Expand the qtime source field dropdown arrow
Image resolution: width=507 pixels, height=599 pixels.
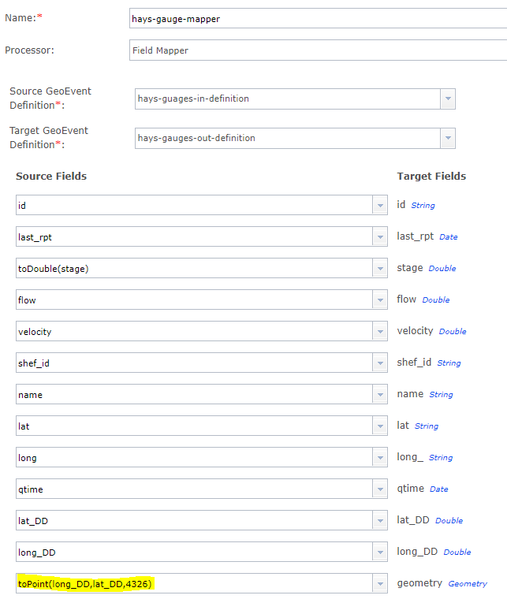click(x=379, y=489)
